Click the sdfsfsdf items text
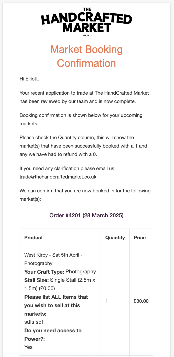This screenshot has height=357, width=174. [x=34, y=322]
